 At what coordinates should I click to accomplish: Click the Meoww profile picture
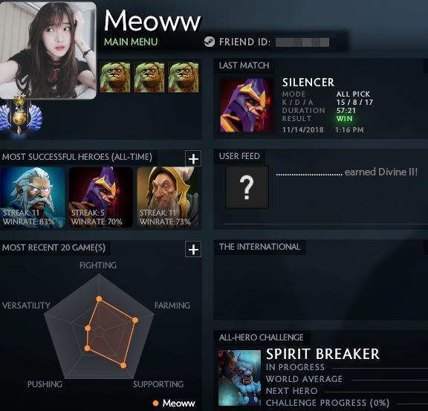click(48, 50)
